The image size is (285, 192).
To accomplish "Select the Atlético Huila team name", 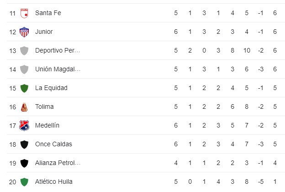I will coord(53,181).
